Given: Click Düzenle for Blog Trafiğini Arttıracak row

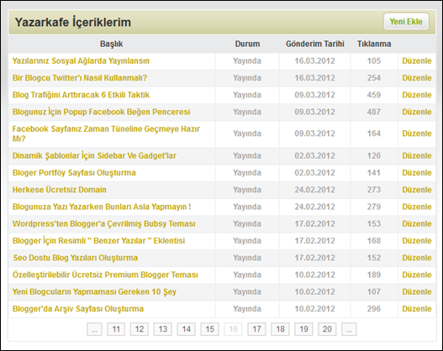Looking at the screenshot, I should [x=417, y=95].
